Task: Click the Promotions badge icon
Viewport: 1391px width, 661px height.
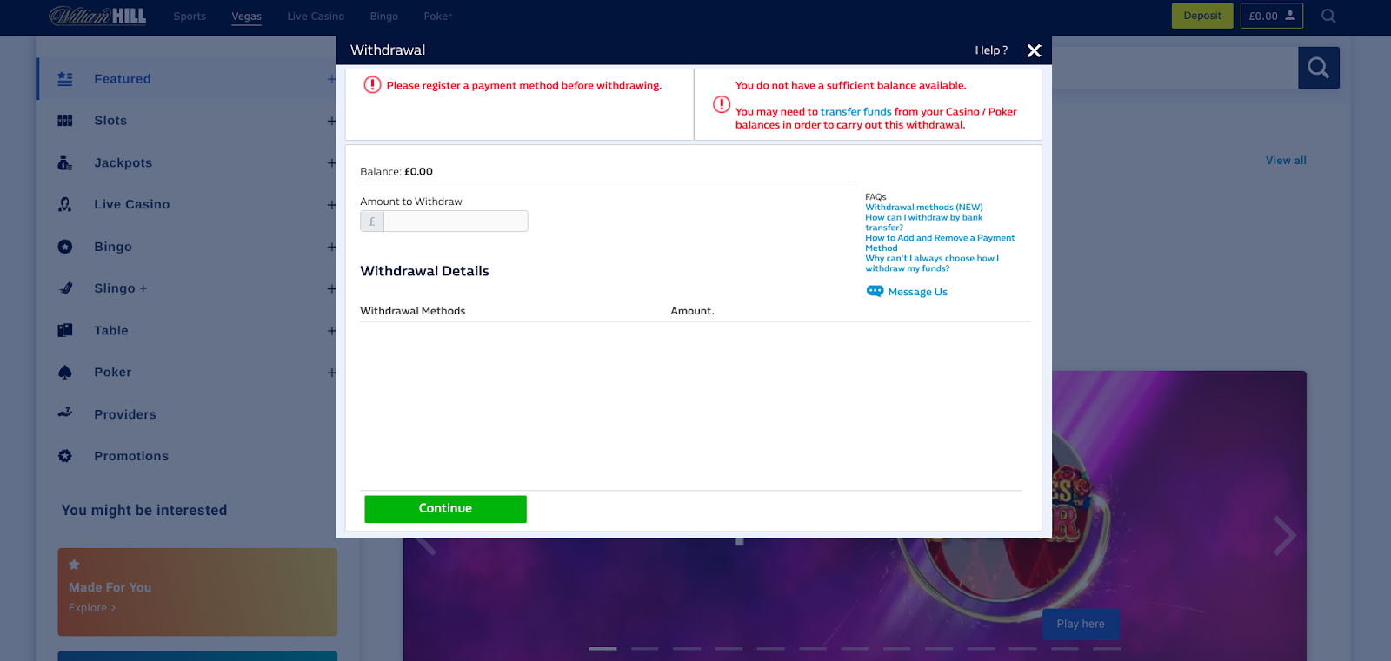Action: click(x=65, y=456)
